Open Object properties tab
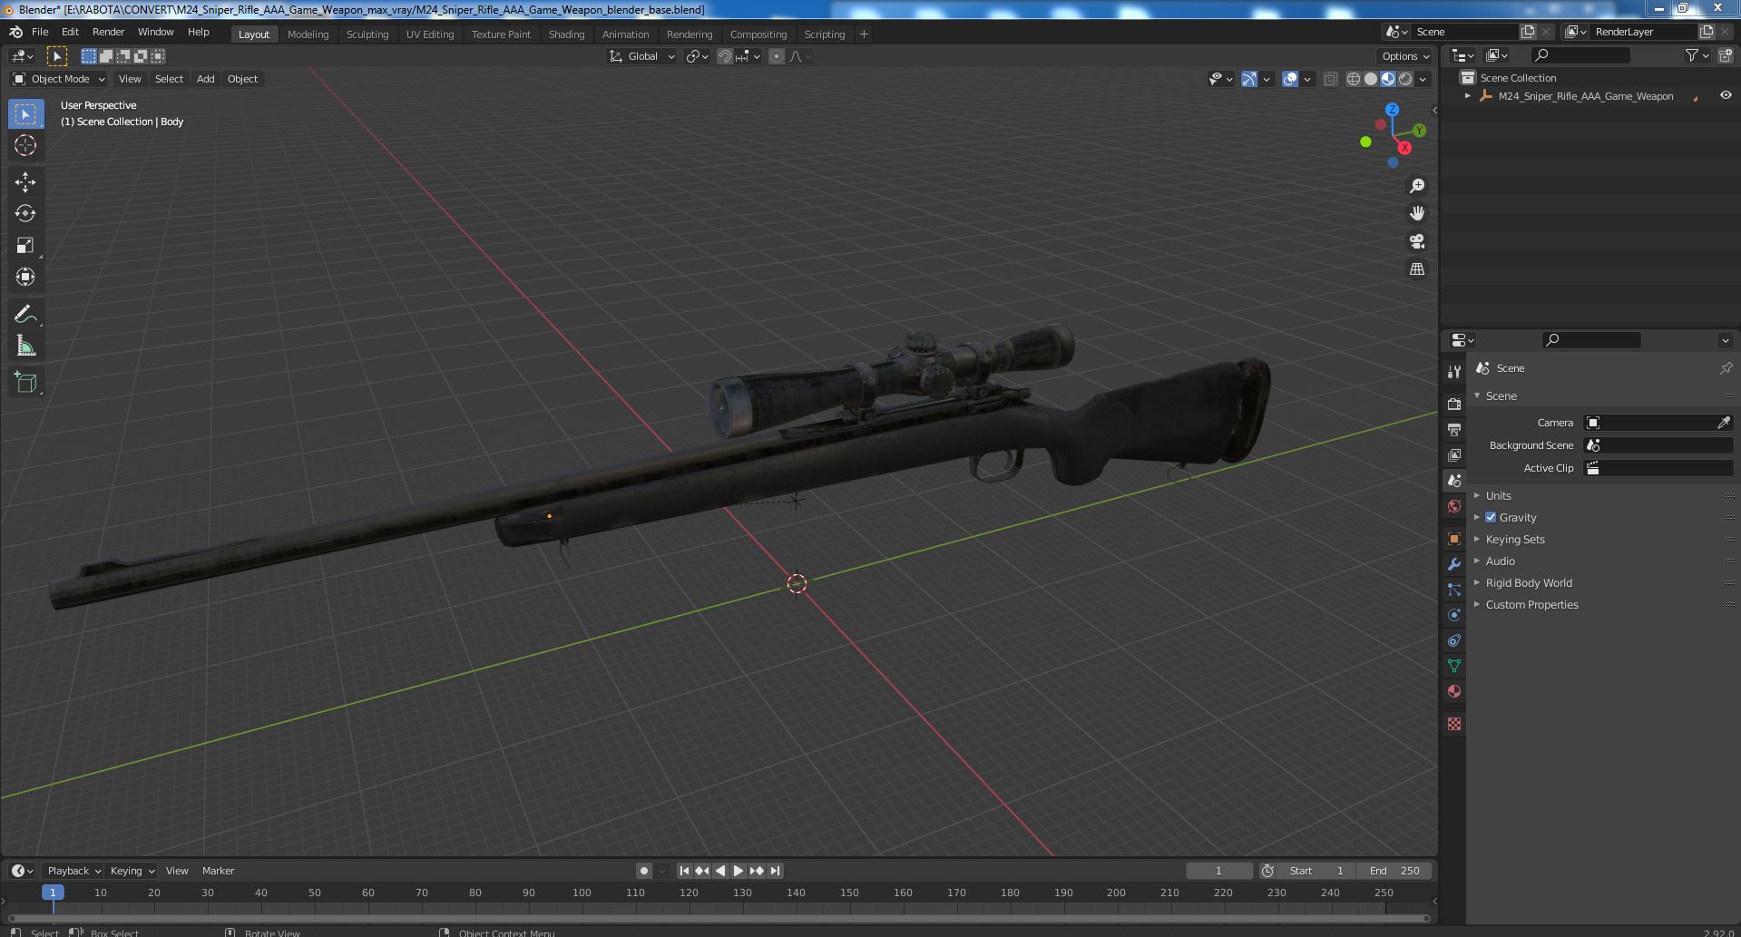The height and width of the screenshot is (937, 1741). click(1454, 539)
